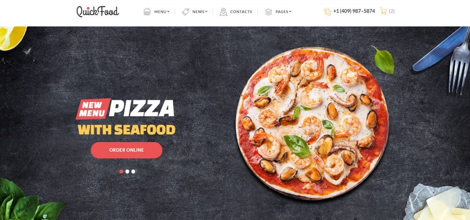Click the yellow phone handset icon

327,11
